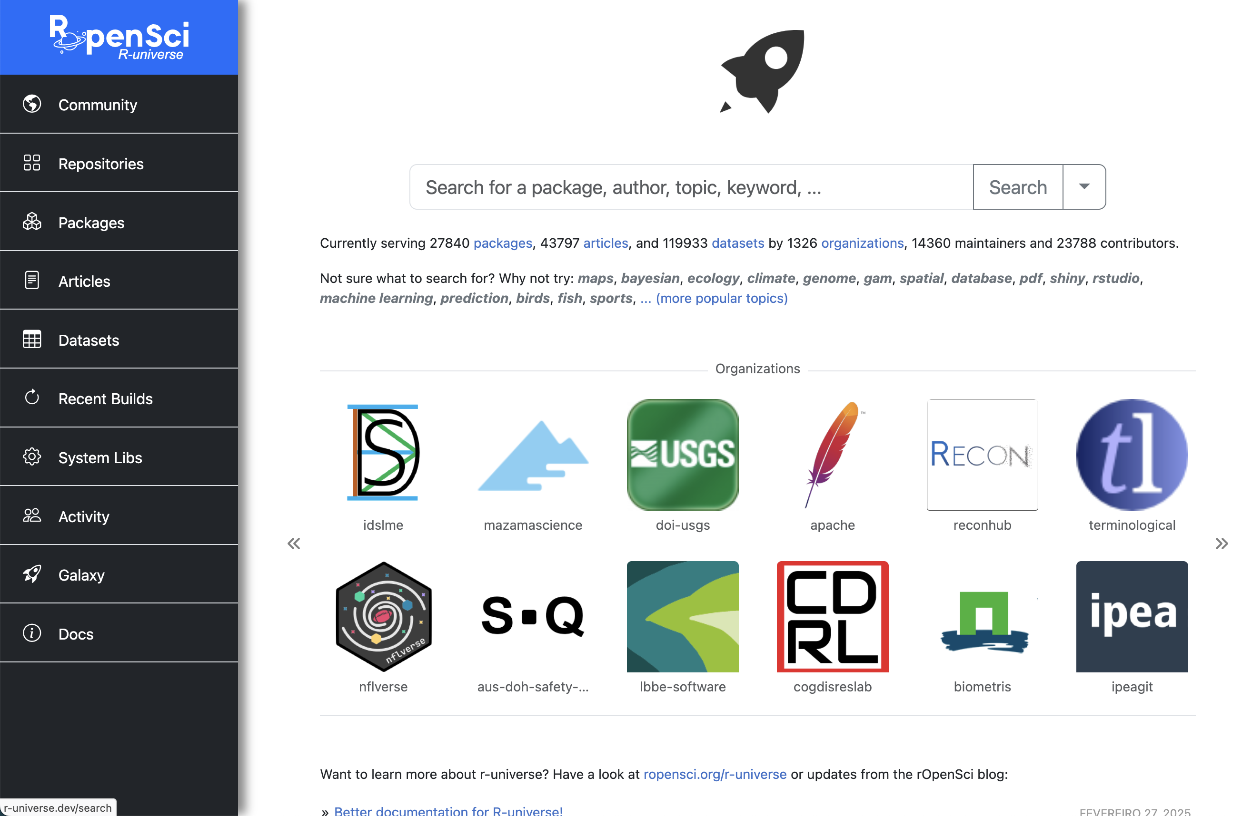Search the suggested topic spatial

point(921,278)
